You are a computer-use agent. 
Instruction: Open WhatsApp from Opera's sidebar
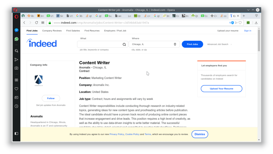tap(16, 39)
